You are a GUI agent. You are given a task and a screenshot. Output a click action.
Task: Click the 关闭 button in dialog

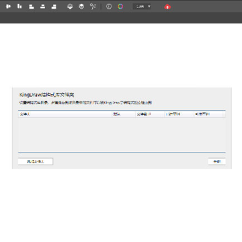tap(216, 161)
